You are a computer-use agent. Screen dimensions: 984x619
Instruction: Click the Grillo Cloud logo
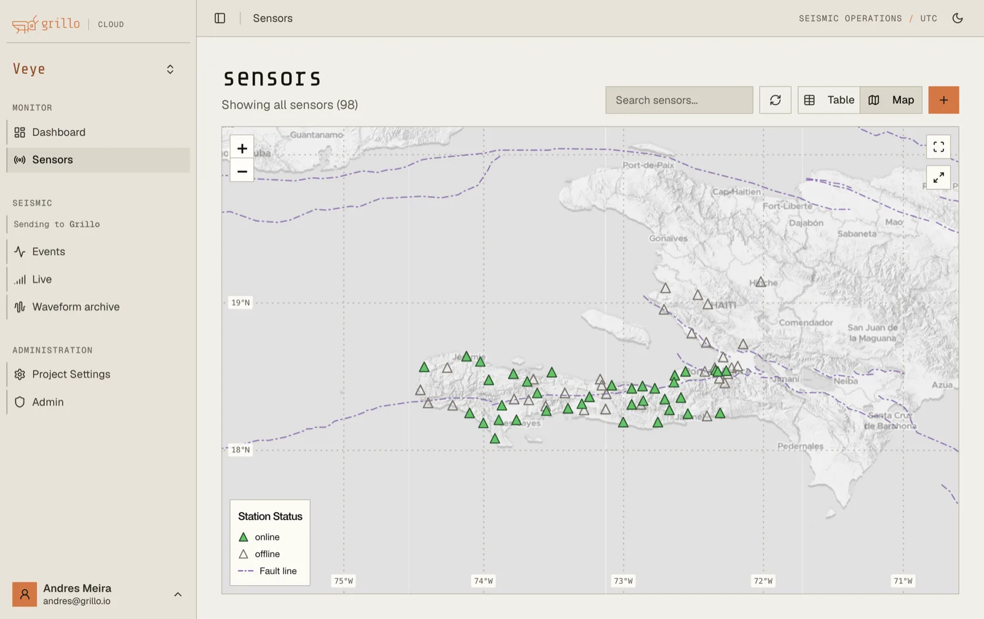coord(68,24)
